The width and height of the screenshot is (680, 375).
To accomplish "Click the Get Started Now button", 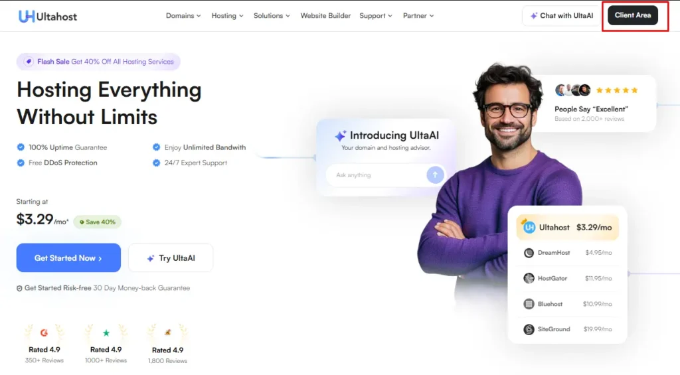I will (68, 258).
